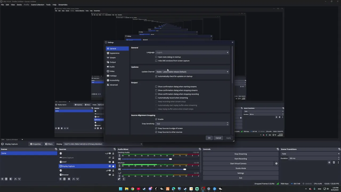The height and width of the screenshot is (192, 341).
Task: Open advanced audio properties gears icon
Action: pos(119,179)
